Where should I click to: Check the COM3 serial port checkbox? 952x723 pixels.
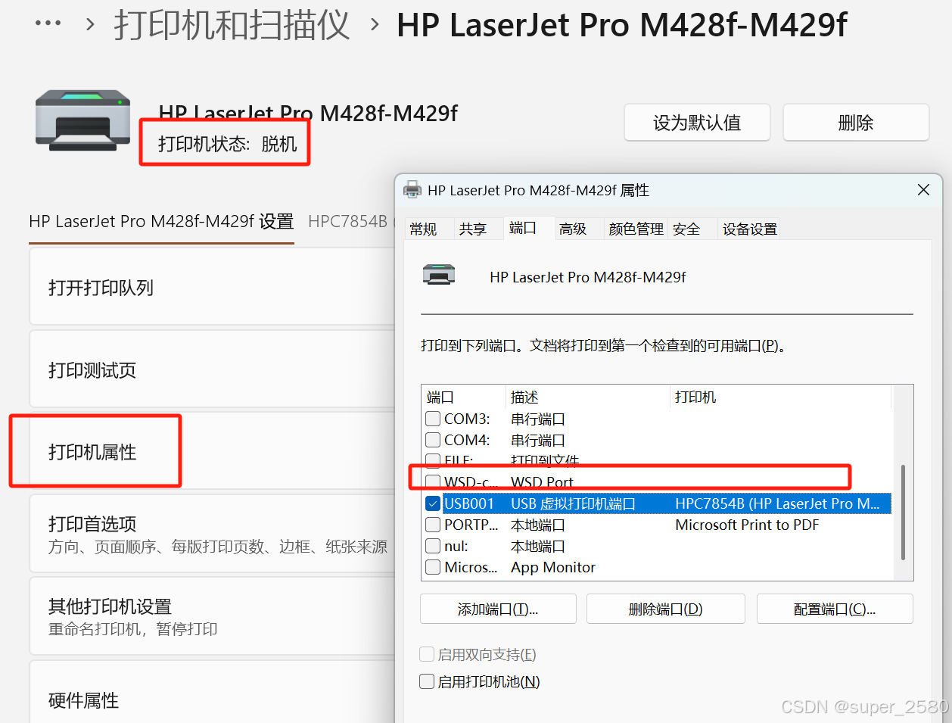coord(433,419)
